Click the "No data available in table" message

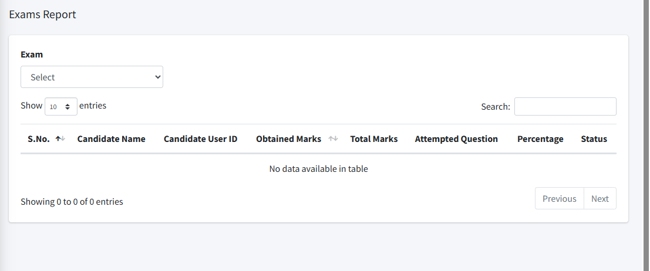318,169
